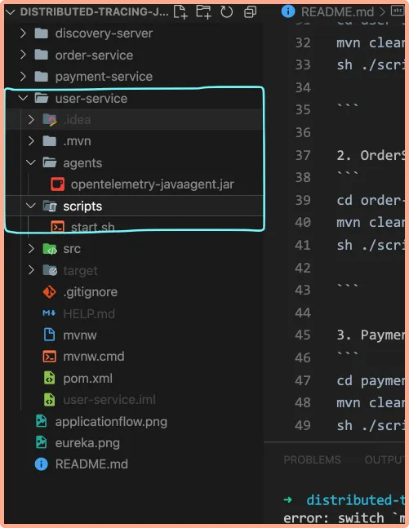Click the markdown icon beside HELP.md

pyautogui.click(x=49, y=313)
